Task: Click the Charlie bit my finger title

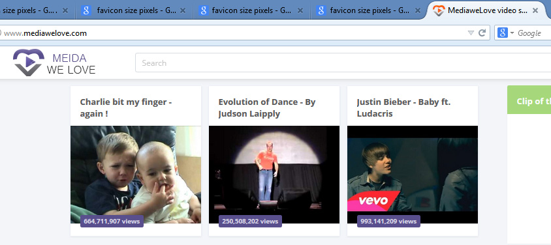Action: click(x=126, y=108)
